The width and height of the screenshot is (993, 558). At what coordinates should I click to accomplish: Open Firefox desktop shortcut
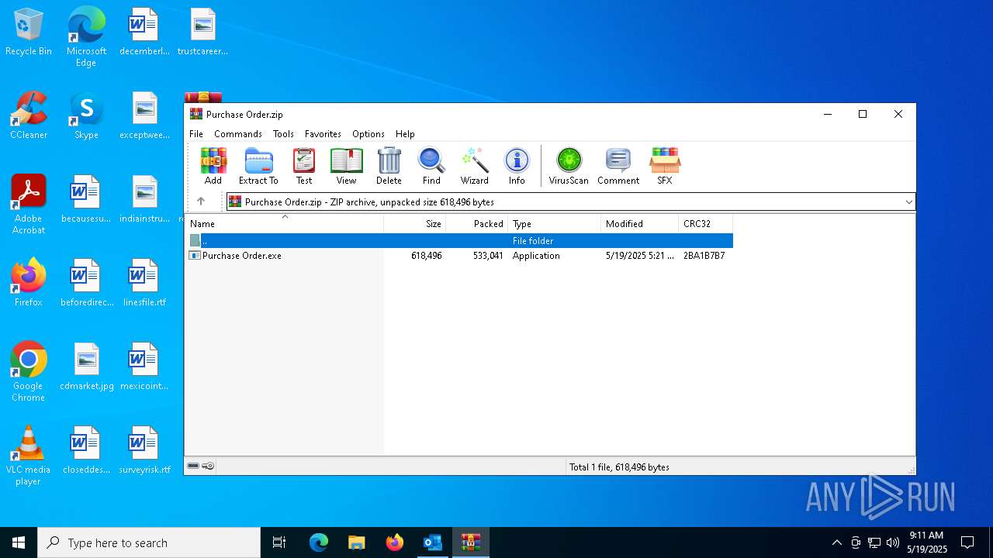click(x=29, y=283)
